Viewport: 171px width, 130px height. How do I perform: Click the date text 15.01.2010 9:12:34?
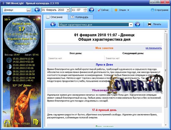(23, 59)
